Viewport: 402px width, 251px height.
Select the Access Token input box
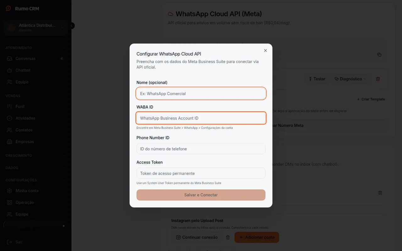[x=201, y=173]
